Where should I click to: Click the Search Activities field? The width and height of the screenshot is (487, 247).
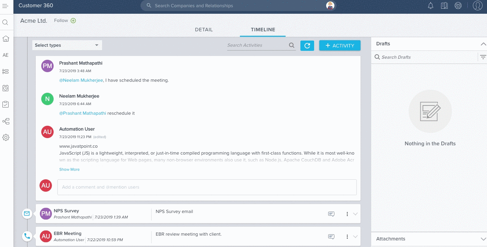pos(257,45)
